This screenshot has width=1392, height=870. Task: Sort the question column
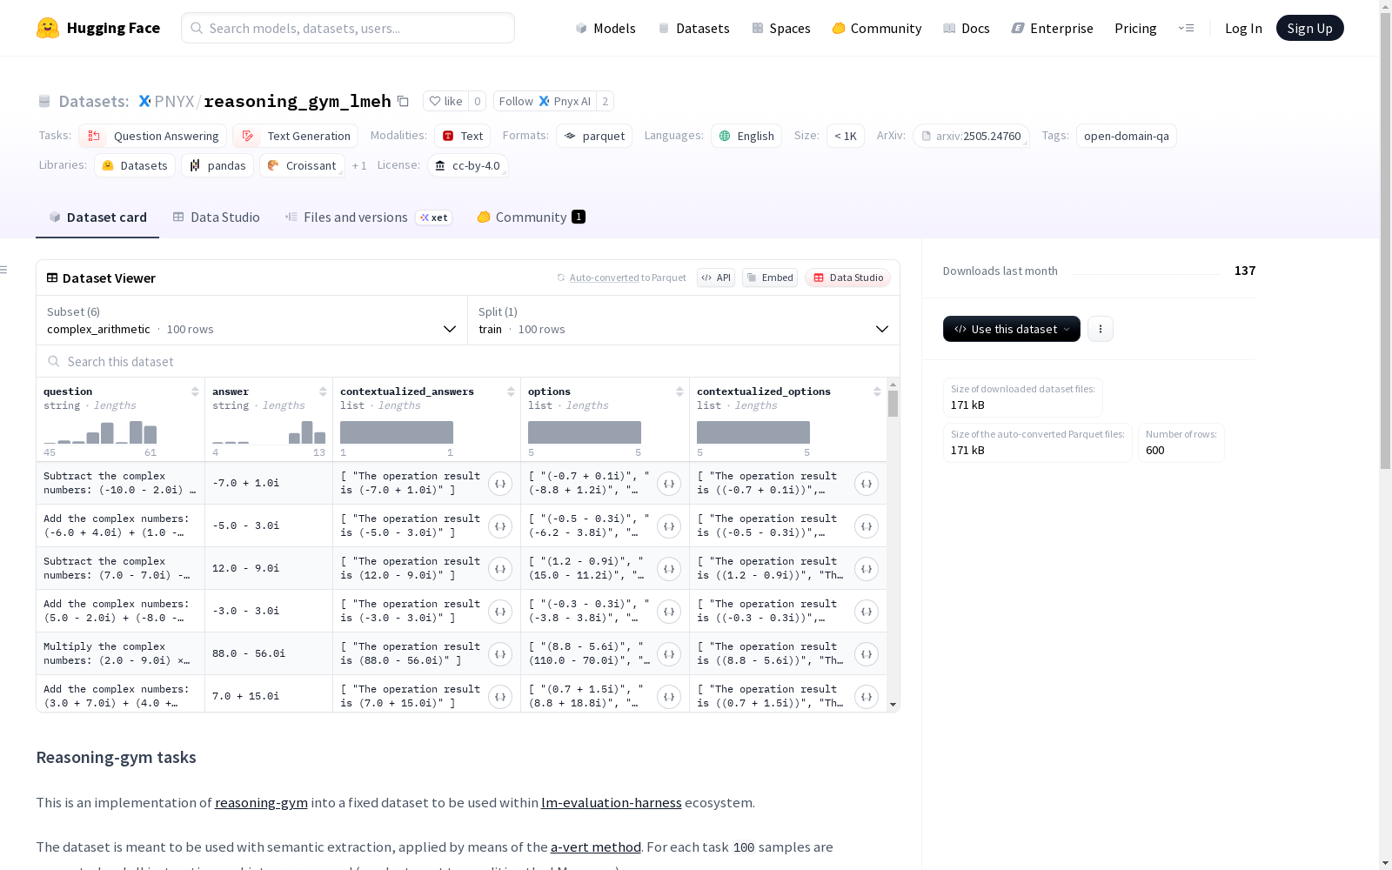tap(195, 391)
